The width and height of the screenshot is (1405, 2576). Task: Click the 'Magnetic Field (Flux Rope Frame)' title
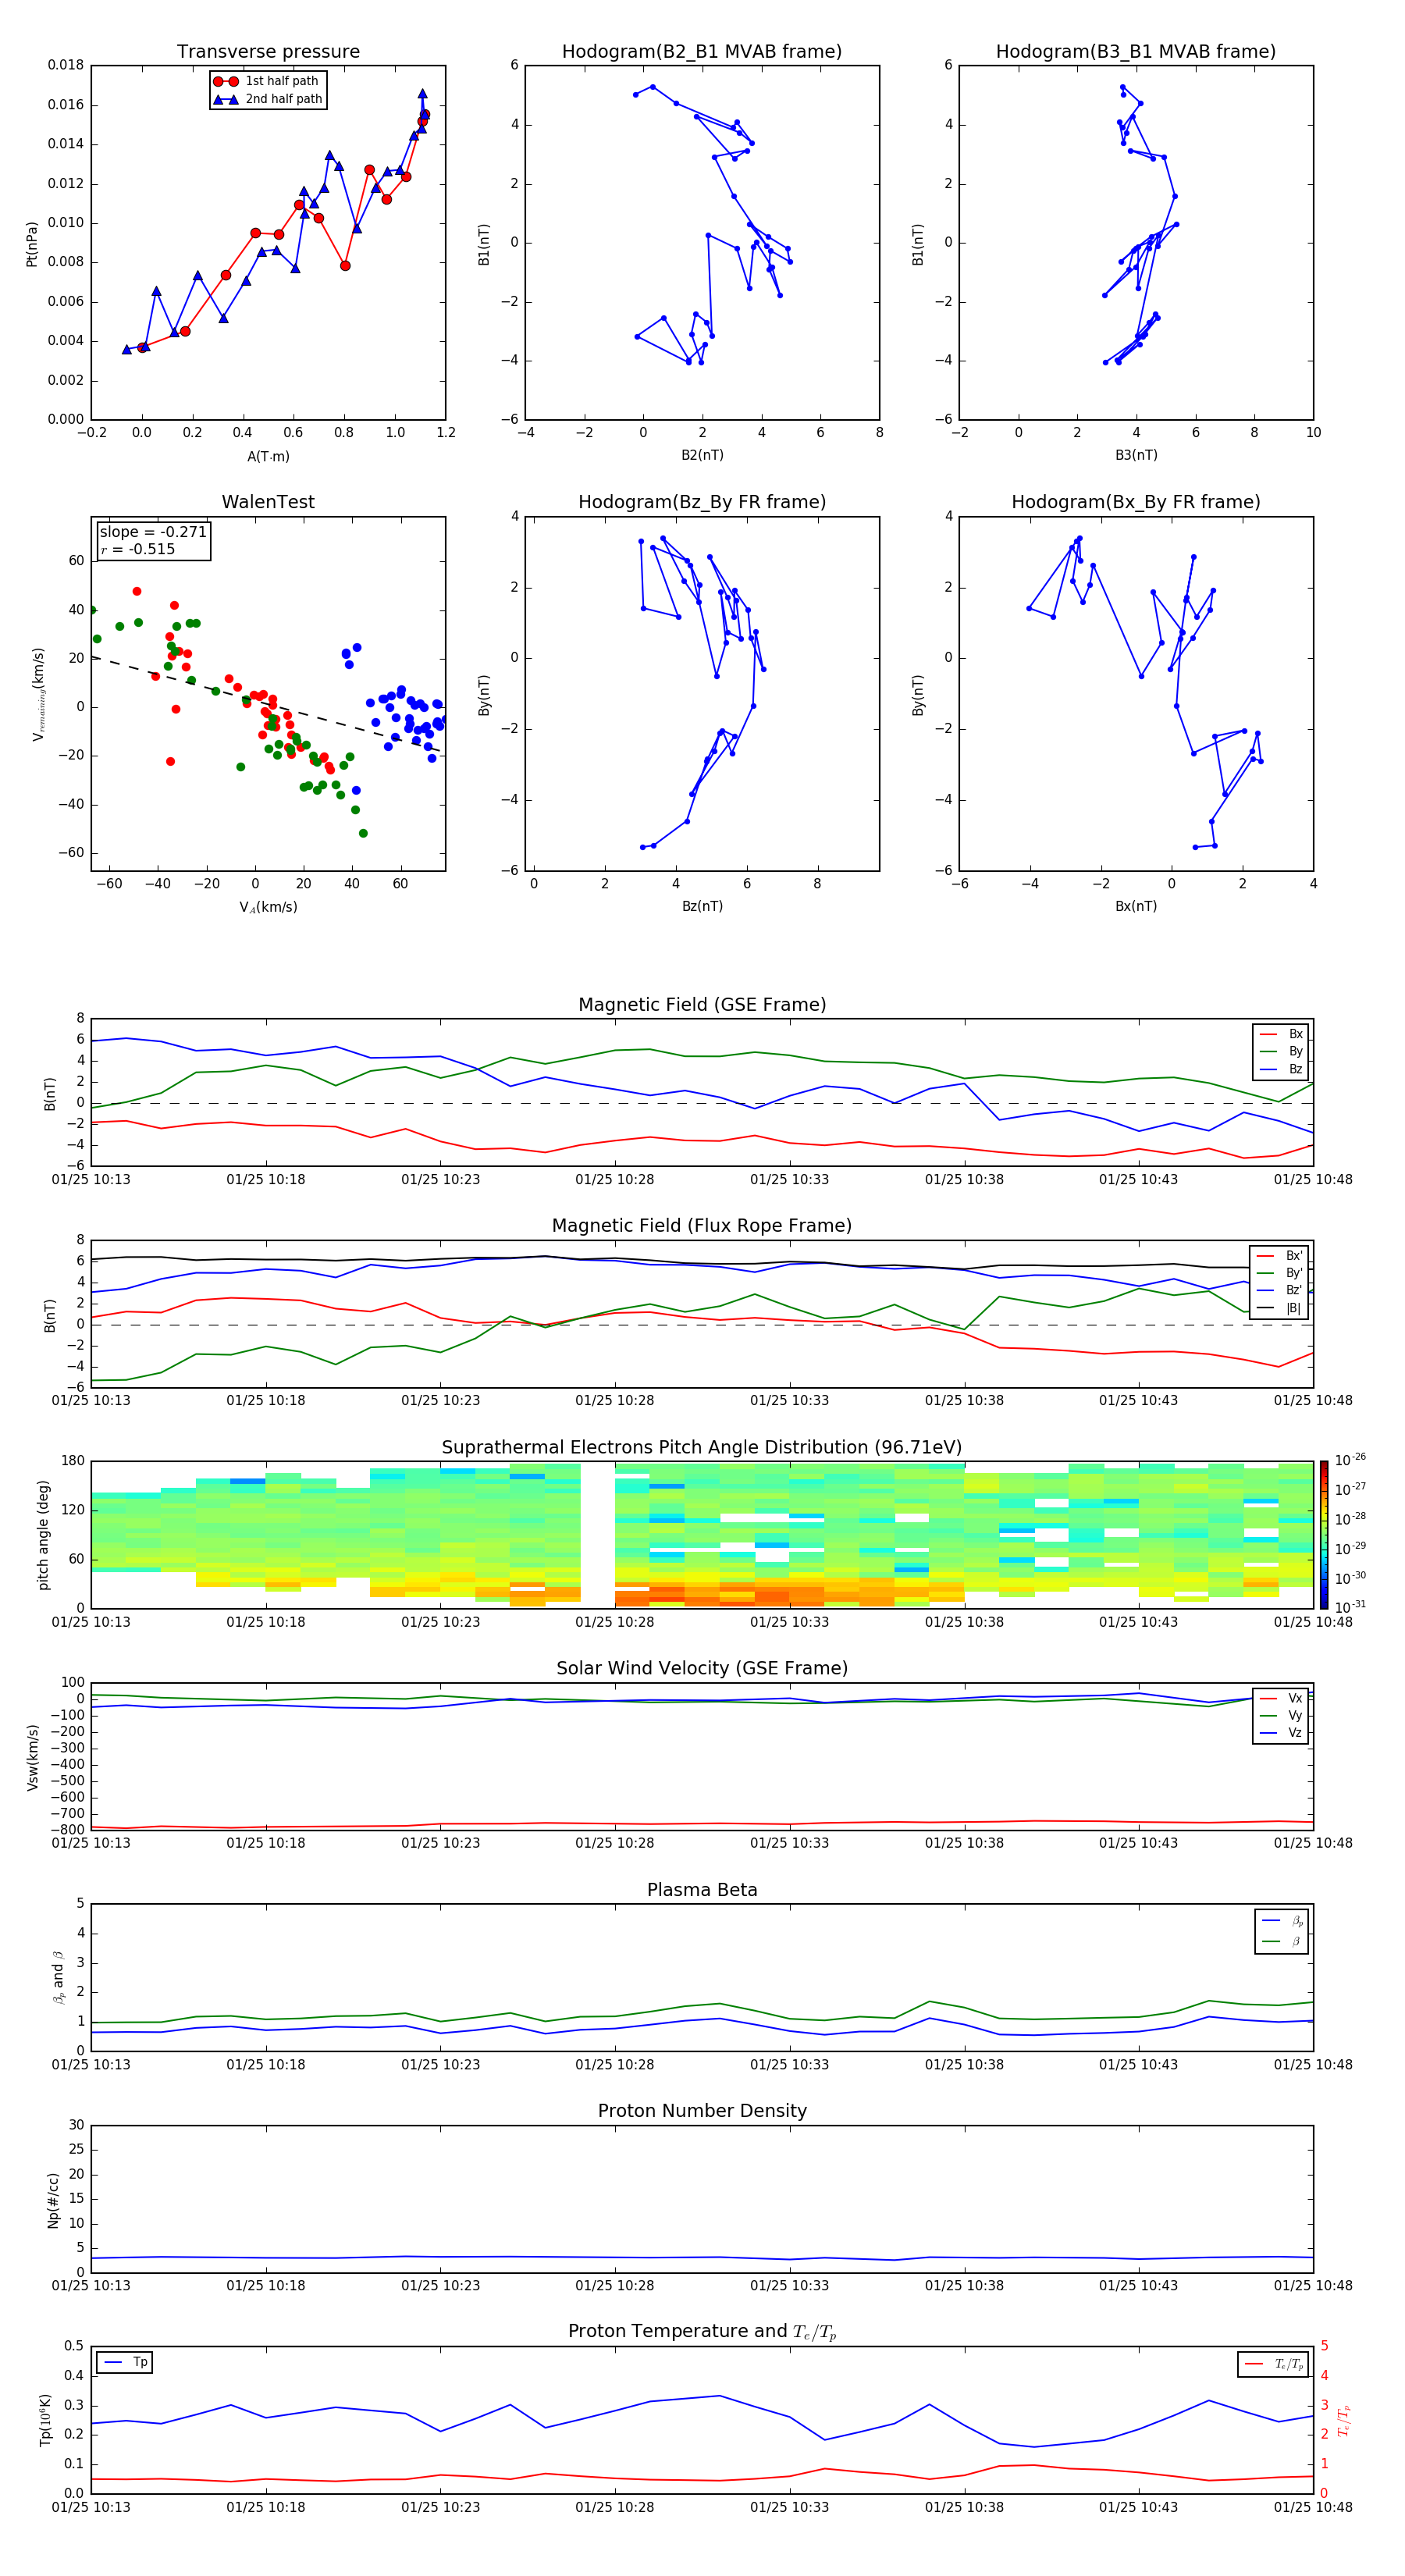click(702, 1226)
